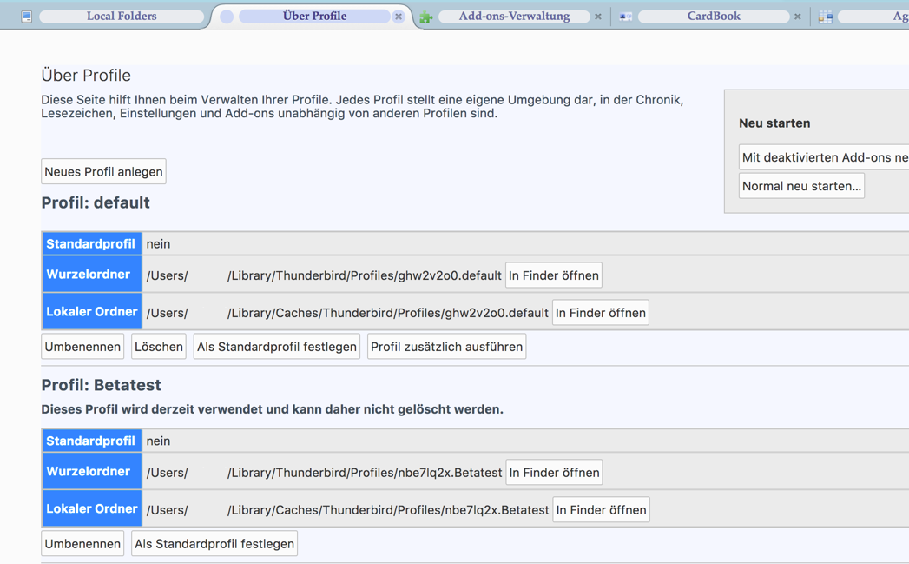Click the Betatest profile in-use warning text
Image resolution: width=909 pixels, height=564 pixels.
(272, 409)
